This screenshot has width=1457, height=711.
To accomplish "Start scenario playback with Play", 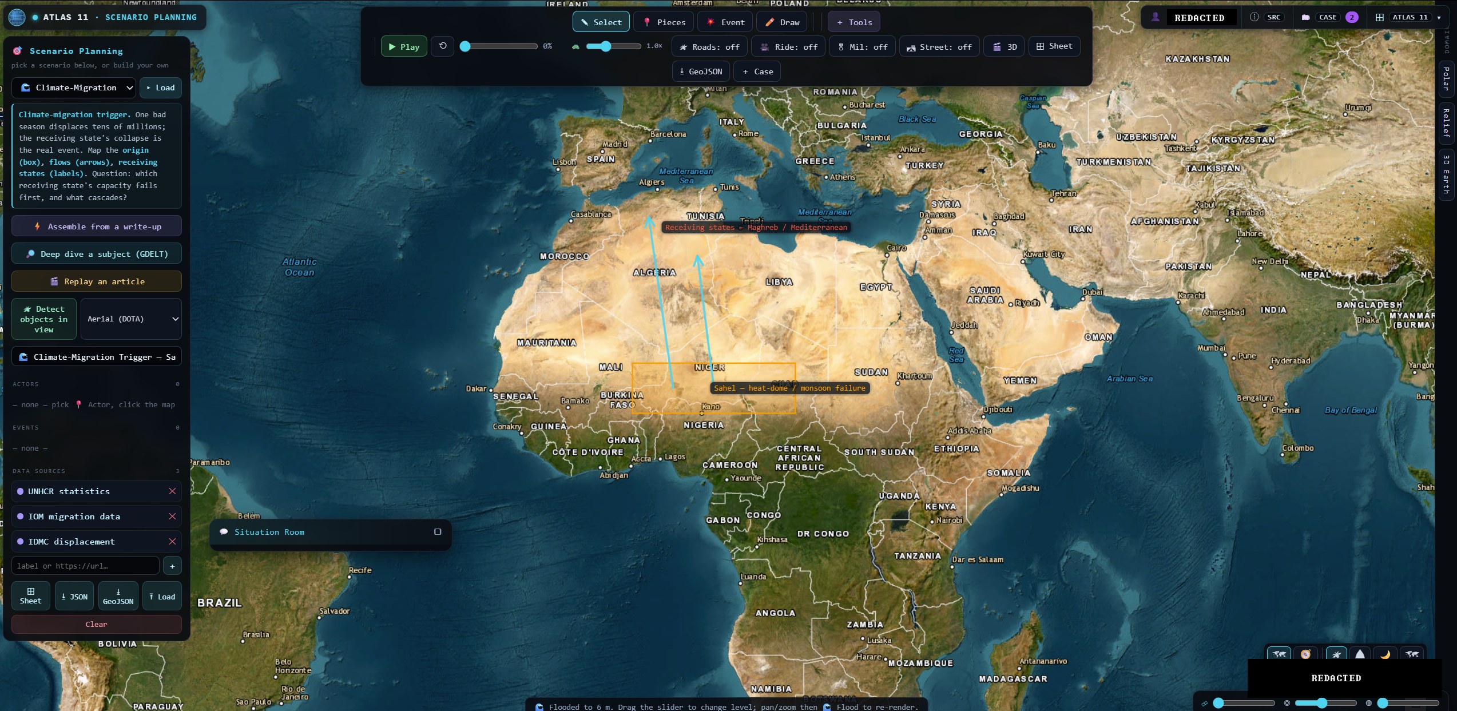I will 404,46.
